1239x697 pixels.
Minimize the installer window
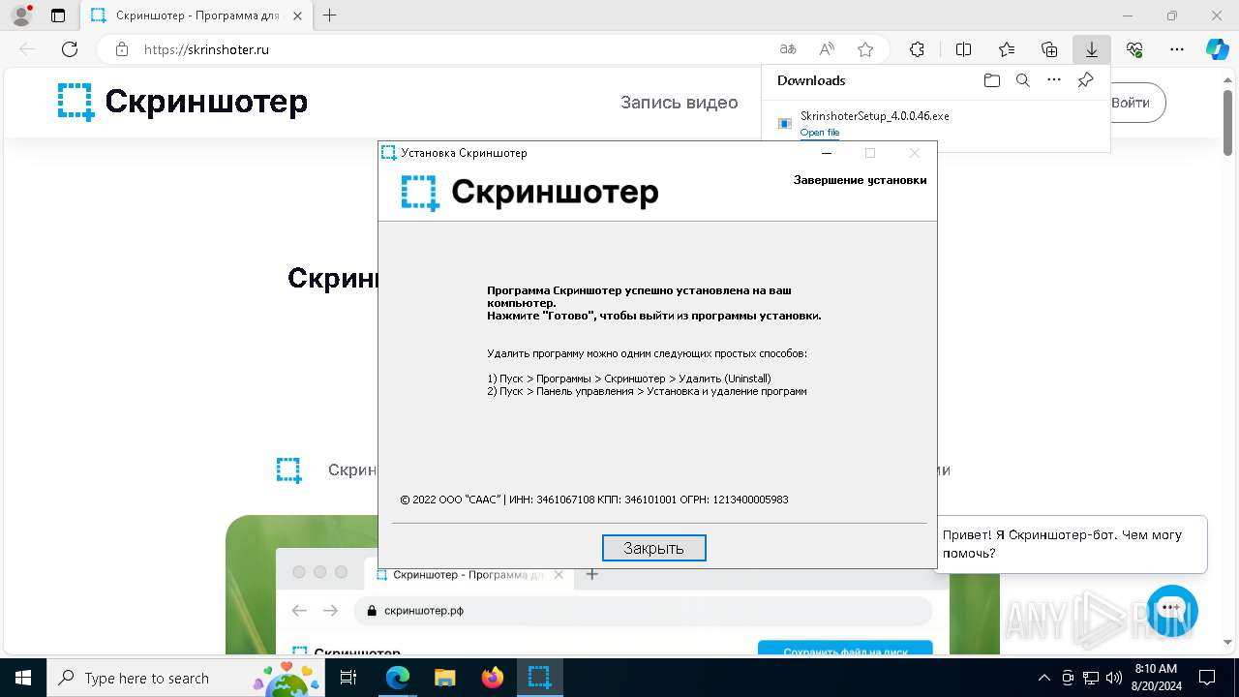[x=827, y=153]
